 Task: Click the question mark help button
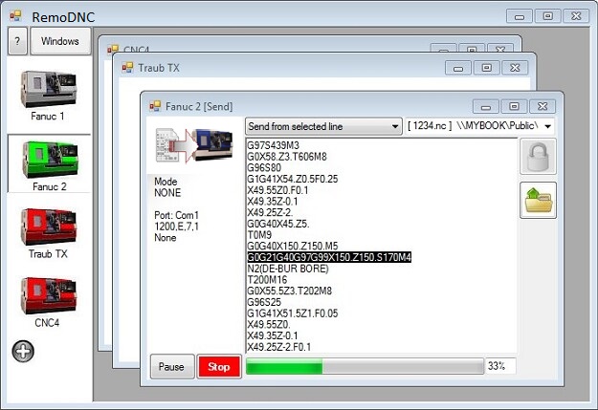(17, 42)
